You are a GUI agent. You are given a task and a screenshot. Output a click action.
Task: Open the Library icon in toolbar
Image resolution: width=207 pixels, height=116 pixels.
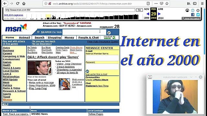tap(189, 4)
